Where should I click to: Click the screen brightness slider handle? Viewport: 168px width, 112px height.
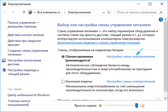137,106
